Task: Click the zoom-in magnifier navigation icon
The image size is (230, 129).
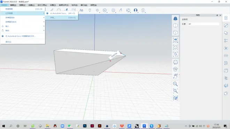Action: click(175, 84)
